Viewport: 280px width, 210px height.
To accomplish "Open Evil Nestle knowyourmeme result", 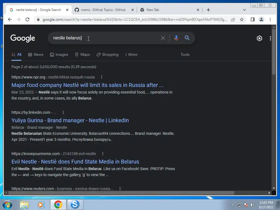I will pyautogui.click(x=75, y=162).
